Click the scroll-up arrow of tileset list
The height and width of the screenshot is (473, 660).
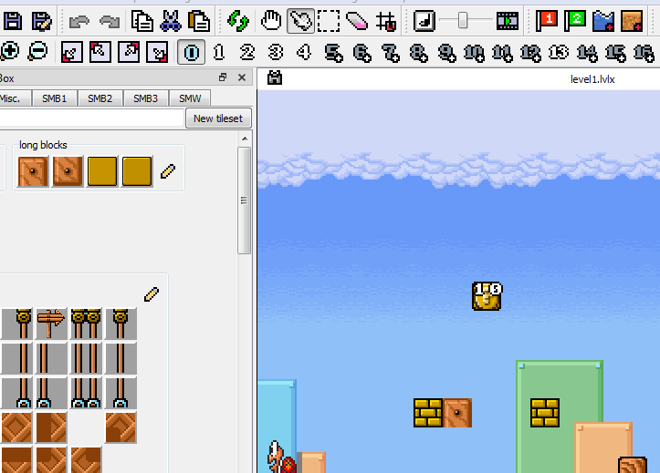245,139
